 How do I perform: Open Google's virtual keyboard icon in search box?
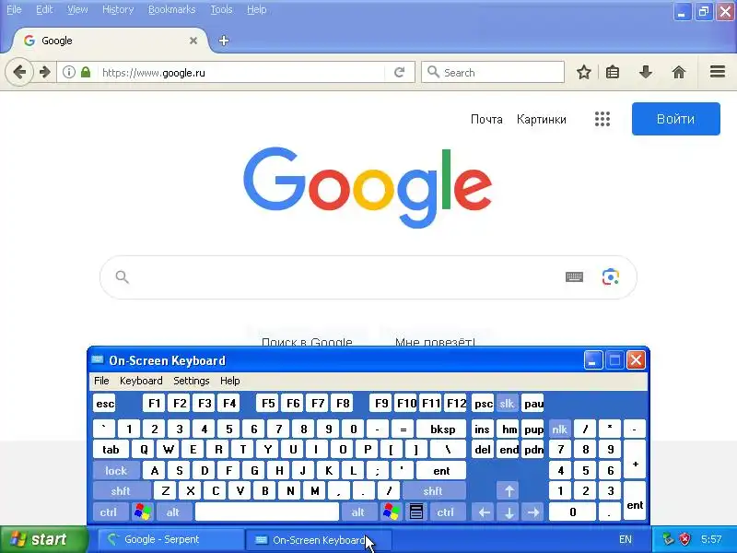point(574,277)
